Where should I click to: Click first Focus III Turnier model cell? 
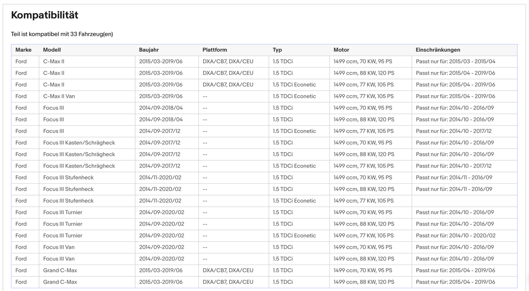[87, 212]
